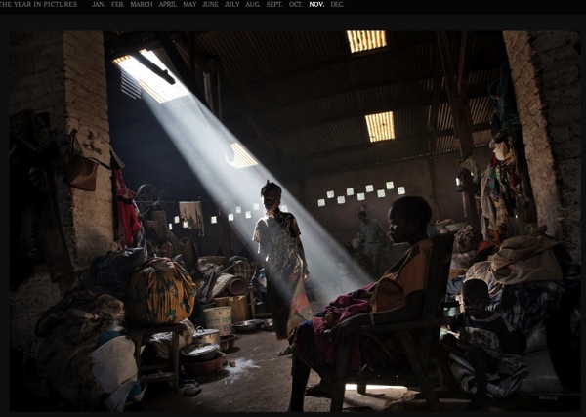Screen dimensions: 586x417
Task: Navigate to SEPT. pictures
Action: coord(274,5)
